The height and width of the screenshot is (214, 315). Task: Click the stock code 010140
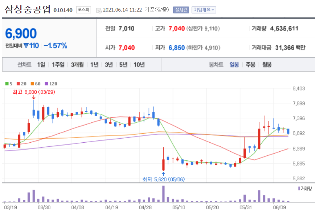[x=63, y=10]
